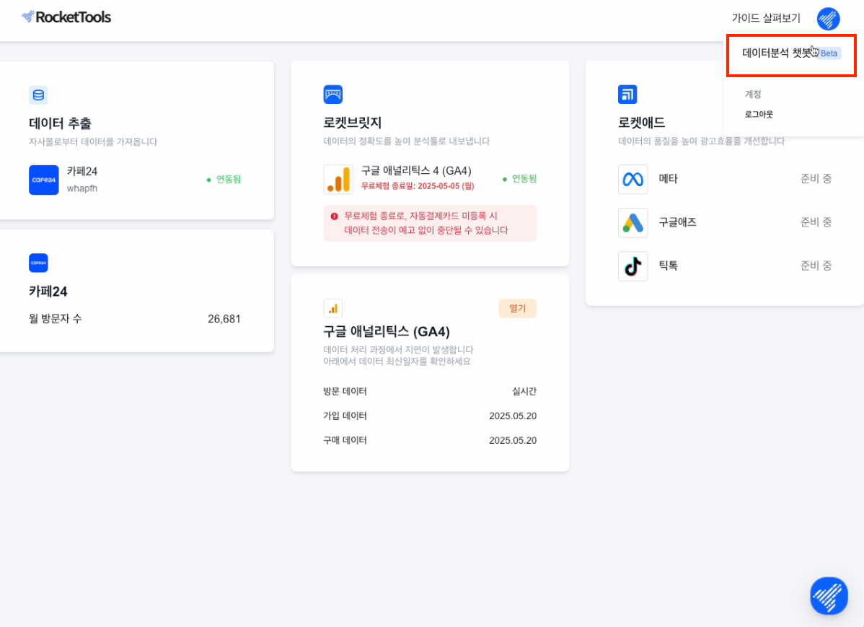Click the 방문 데이터 row label
This screenshot has width=864, height=627.
click(x=345, y=392)
